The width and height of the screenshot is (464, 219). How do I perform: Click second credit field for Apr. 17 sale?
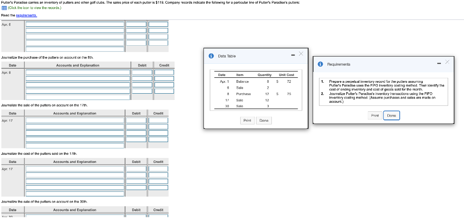click(x=158, y=127)
